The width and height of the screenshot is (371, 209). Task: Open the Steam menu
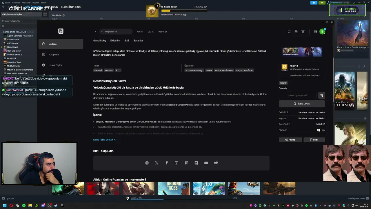coord(7,3)
